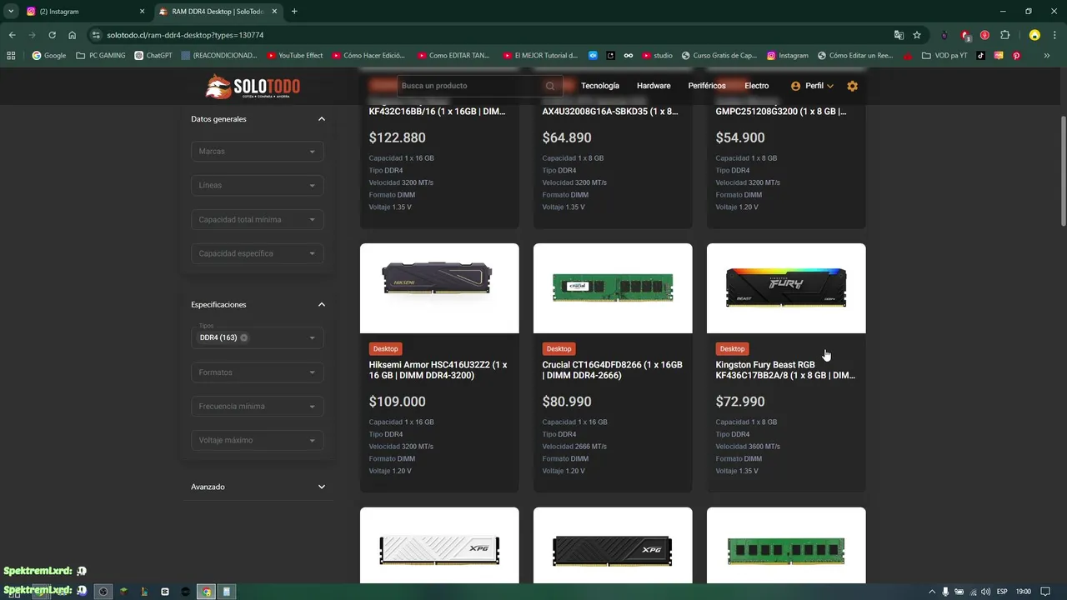Open the apps grid in bookmarks bar

click(11, 56)
